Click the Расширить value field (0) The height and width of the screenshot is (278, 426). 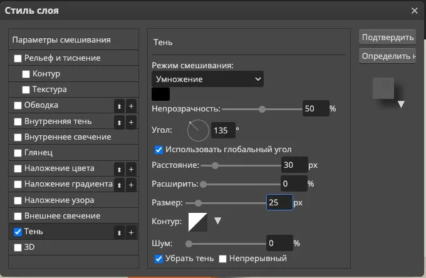(x=294, y=184)
